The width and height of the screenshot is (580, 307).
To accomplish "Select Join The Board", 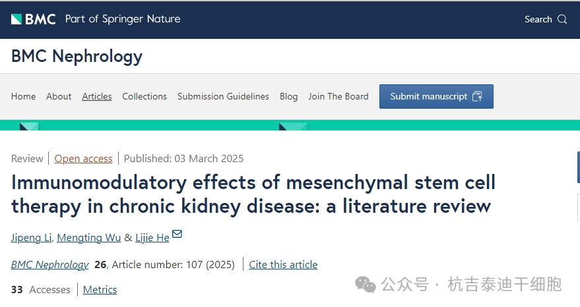I will 338,96.
